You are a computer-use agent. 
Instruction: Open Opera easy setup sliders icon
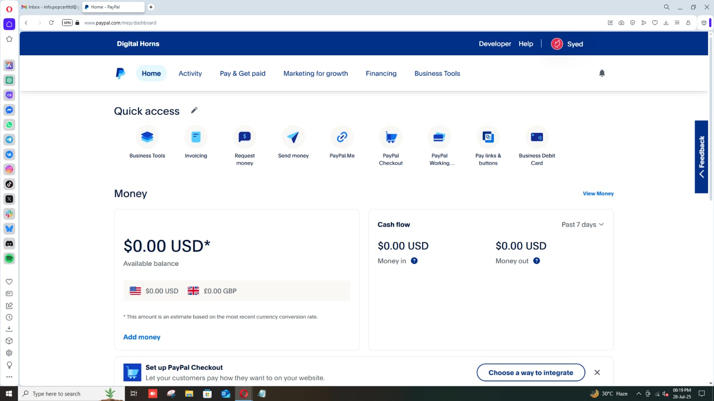point(677,23)
